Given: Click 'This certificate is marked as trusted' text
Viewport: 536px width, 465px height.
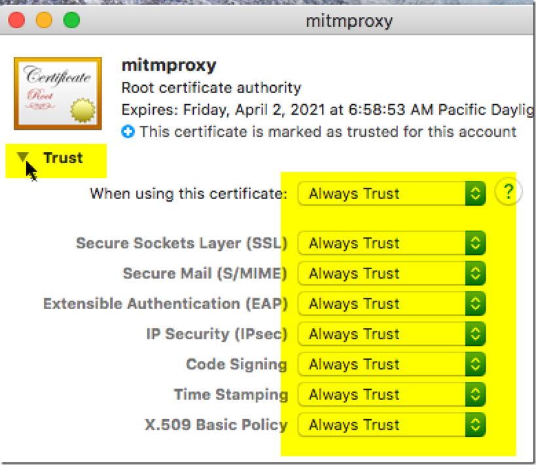Looking at the screenshot, I should [x=328, y=132].
